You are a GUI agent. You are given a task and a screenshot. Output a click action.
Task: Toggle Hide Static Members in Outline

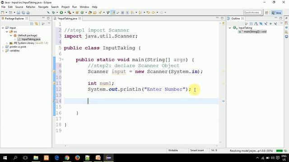coord(266,24)
